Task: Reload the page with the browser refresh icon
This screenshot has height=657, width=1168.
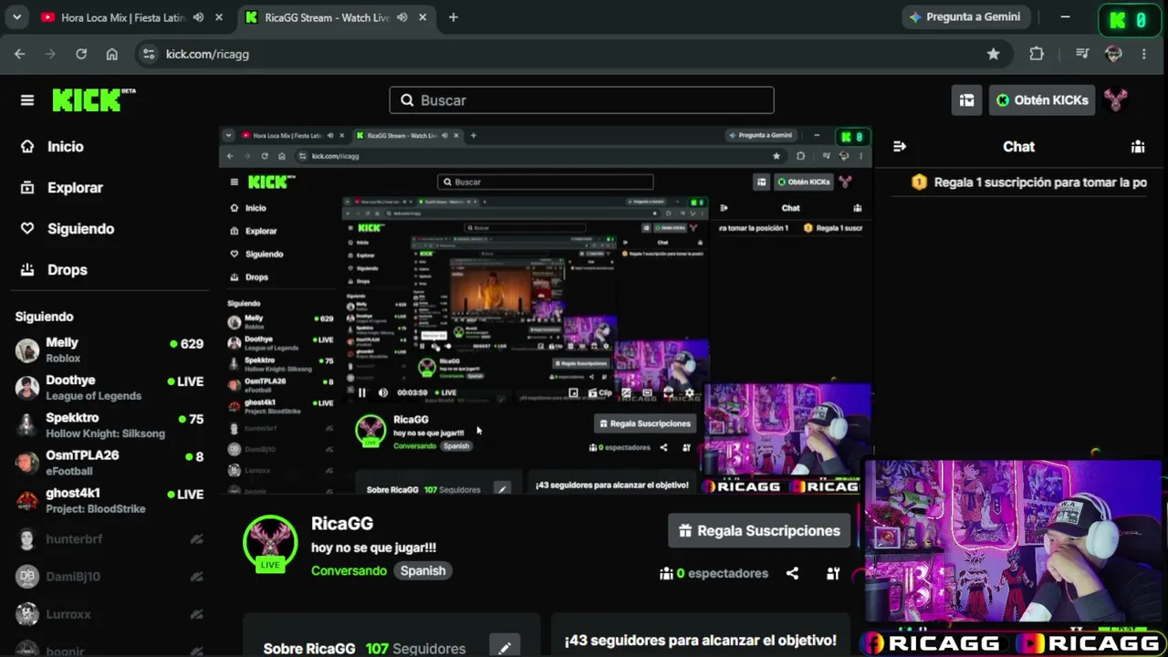Action: [81, 54]
